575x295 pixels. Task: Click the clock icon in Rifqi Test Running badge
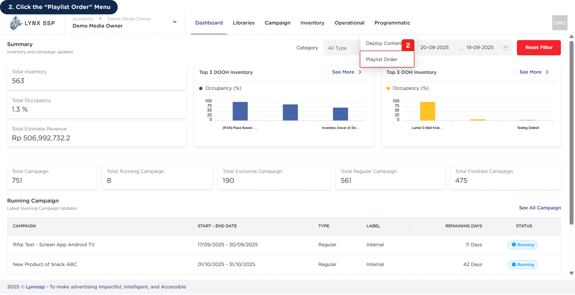click(514, 245)
